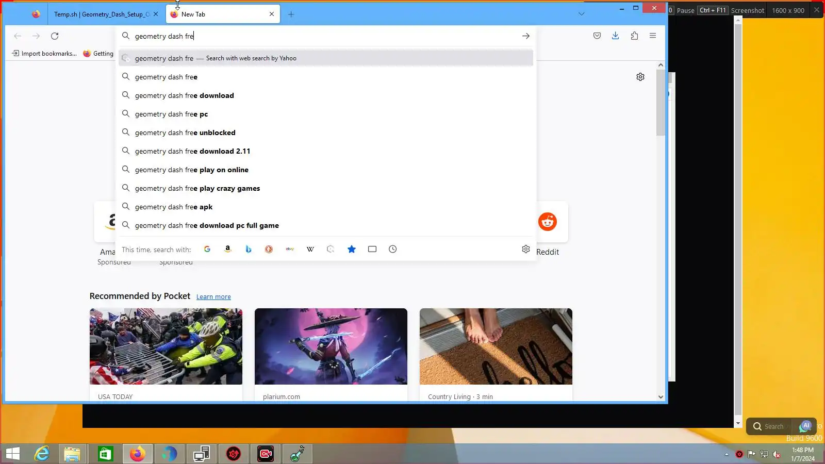Open search settings gear in the suggestions panel
This screenshot has width=825, height=464.
click(526, 249)
